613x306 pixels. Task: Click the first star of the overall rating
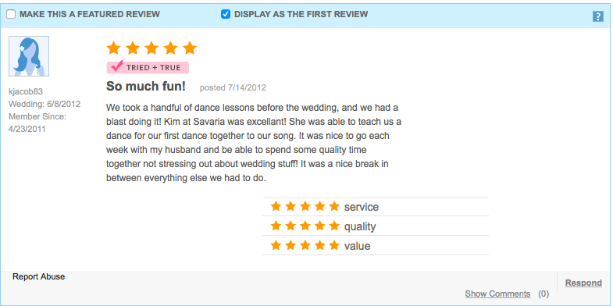(x=114, y=48)
